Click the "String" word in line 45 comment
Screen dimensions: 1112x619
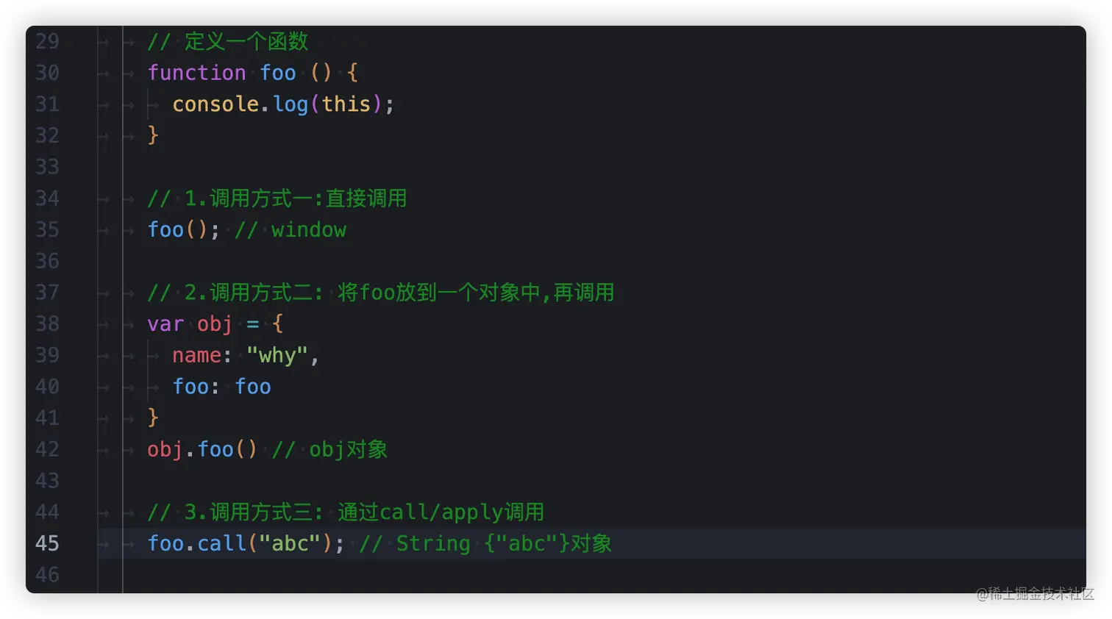(433, 543)
